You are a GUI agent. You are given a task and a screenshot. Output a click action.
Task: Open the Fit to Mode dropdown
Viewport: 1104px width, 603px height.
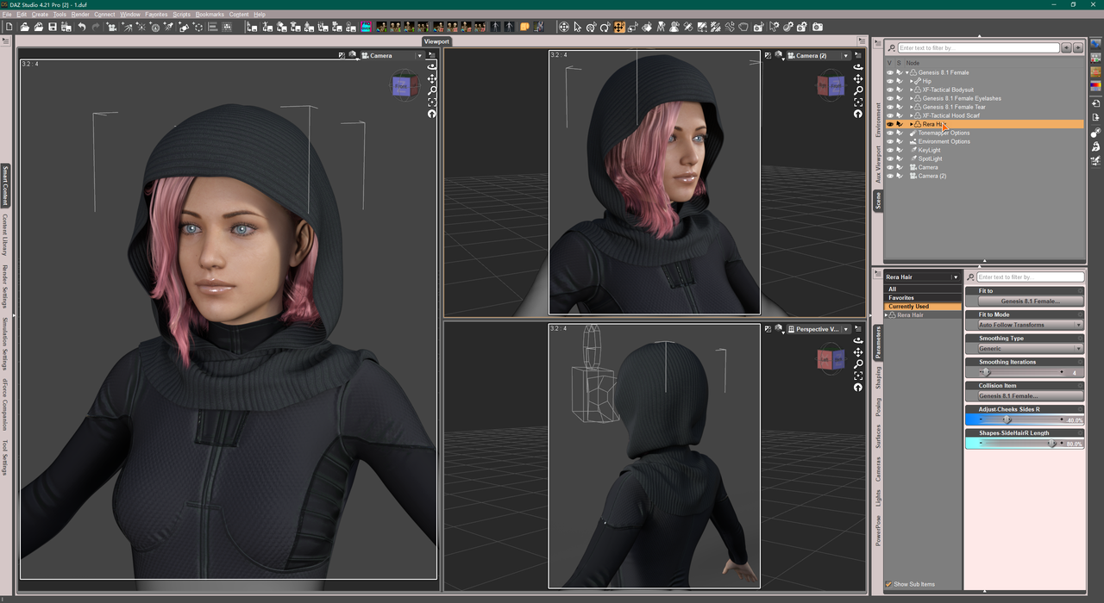click(1030, 325)
